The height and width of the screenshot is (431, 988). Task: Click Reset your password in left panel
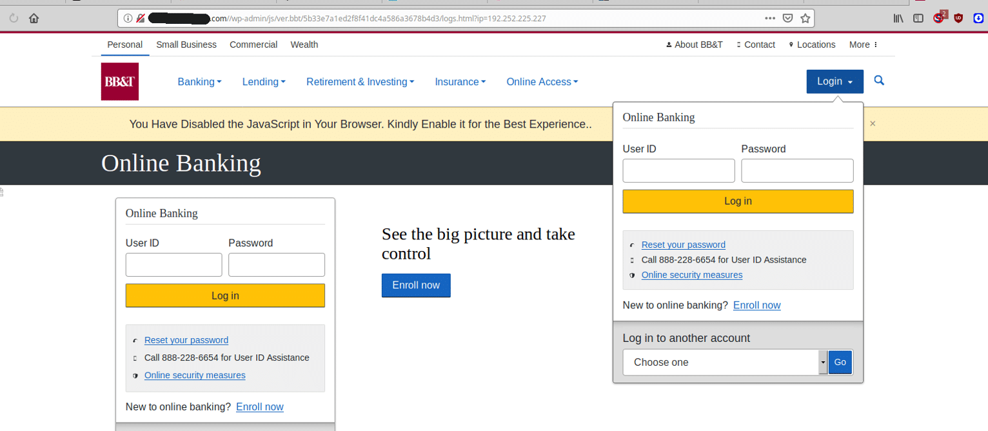186,340
